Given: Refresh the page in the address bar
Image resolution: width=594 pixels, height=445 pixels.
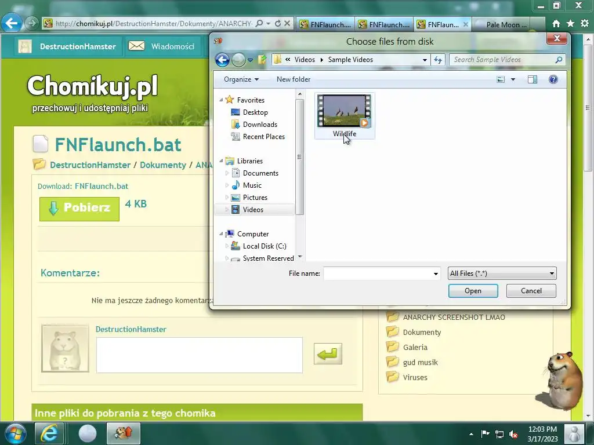Looking at the screenshot, I should point(278,23).
